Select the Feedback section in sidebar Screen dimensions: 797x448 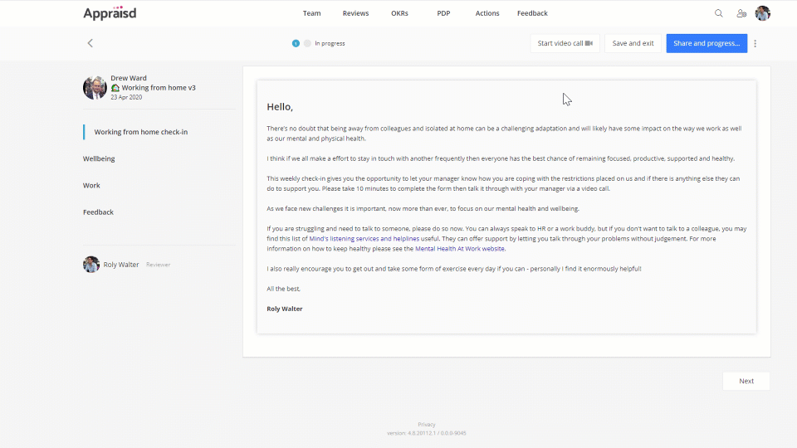tap(98, 212)
